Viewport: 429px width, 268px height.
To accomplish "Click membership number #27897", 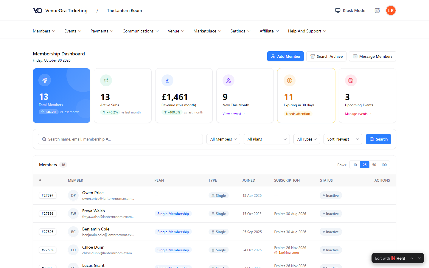I will [48, 195].
